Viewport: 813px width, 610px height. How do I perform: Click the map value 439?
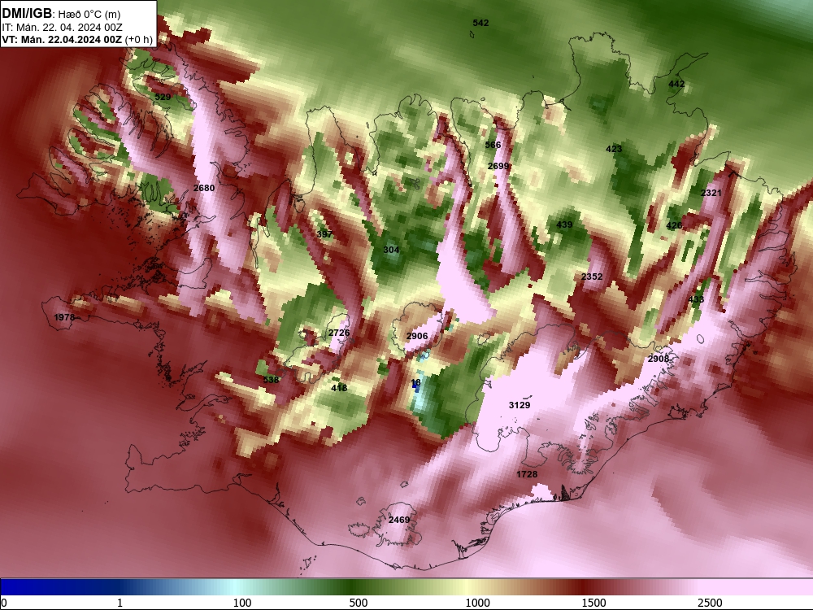coord(564,224)
